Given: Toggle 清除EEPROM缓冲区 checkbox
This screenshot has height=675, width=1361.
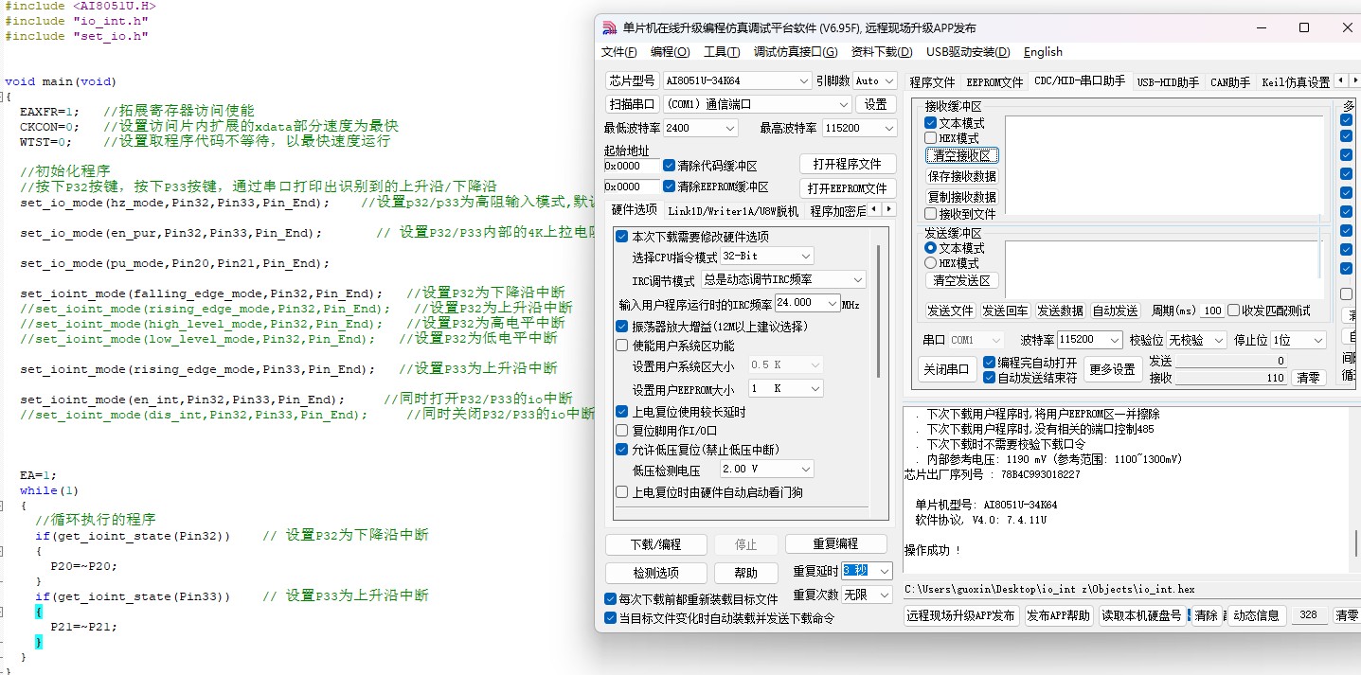Looking at the screenshot, I should (x=670, y=187).
